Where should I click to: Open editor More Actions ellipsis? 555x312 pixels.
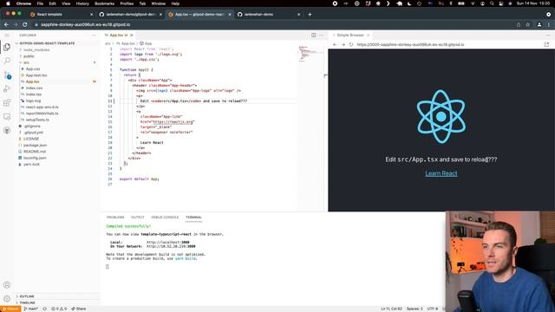[x=322, y=35]
